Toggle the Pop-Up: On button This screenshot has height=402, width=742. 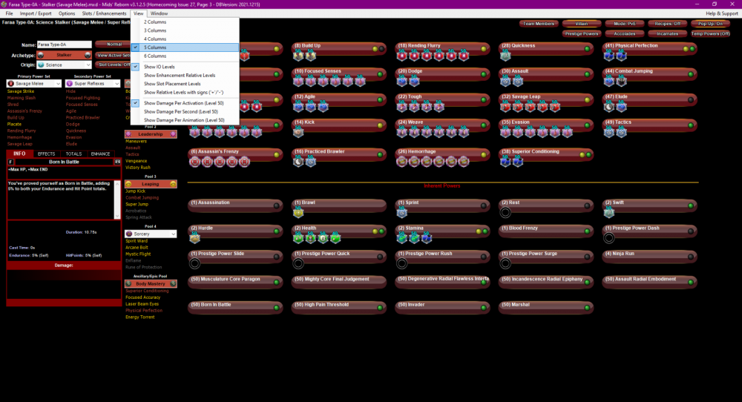(710, 24)
